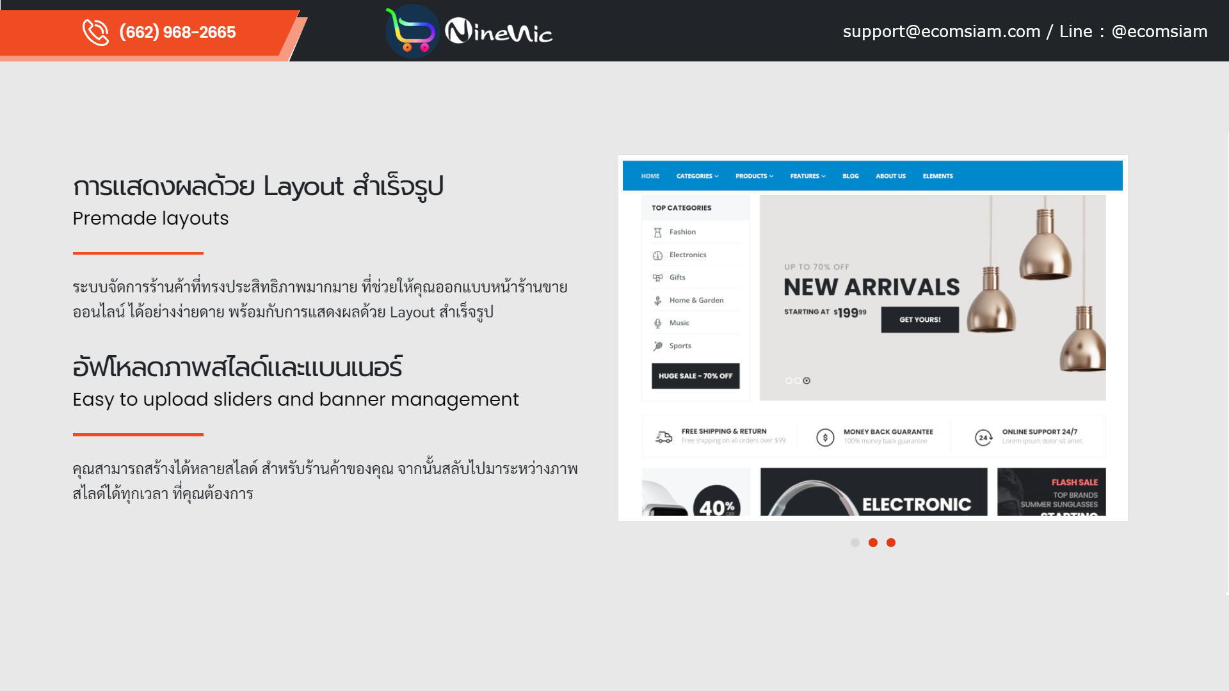Click the GET YOURS button
This screenshot has height=691, width=1229.
(x=919, y=319)
